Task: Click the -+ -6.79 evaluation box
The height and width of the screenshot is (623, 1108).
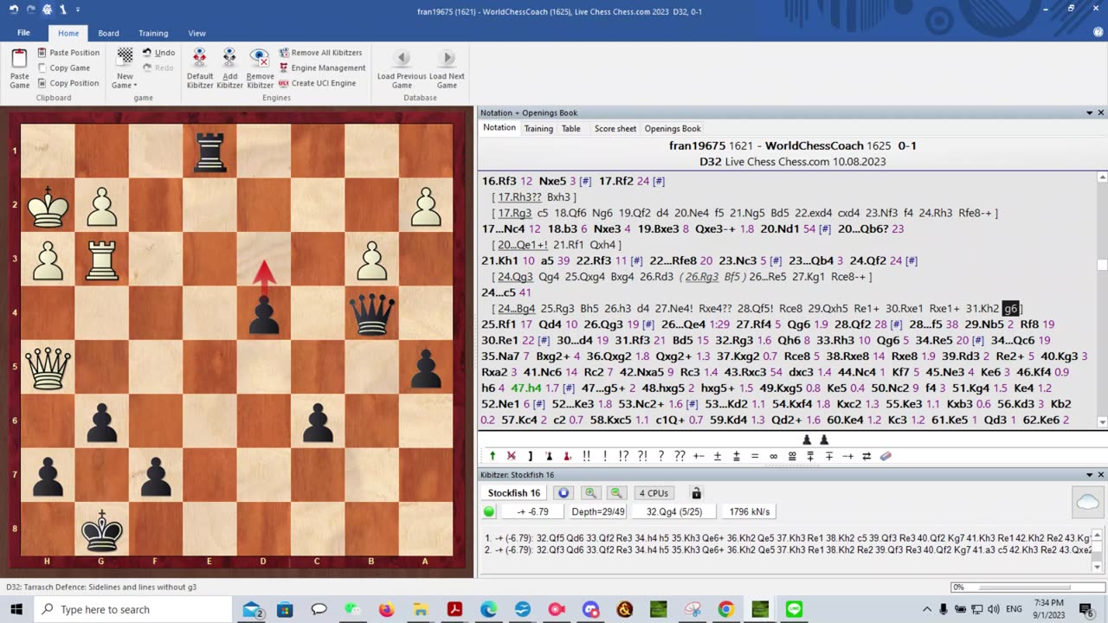Action: [533, 511]
